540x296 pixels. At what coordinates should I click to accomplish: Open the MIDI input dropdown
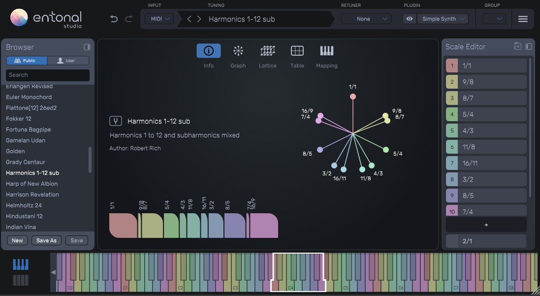159,19
